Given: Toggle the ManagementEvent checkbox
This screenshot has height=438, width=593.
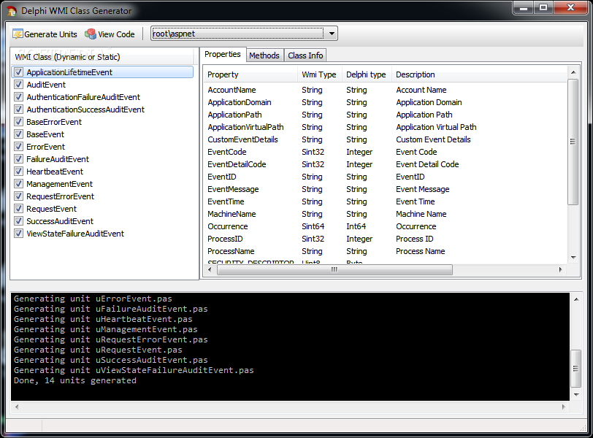Looking at the screenshot, I should coord(18,184).
